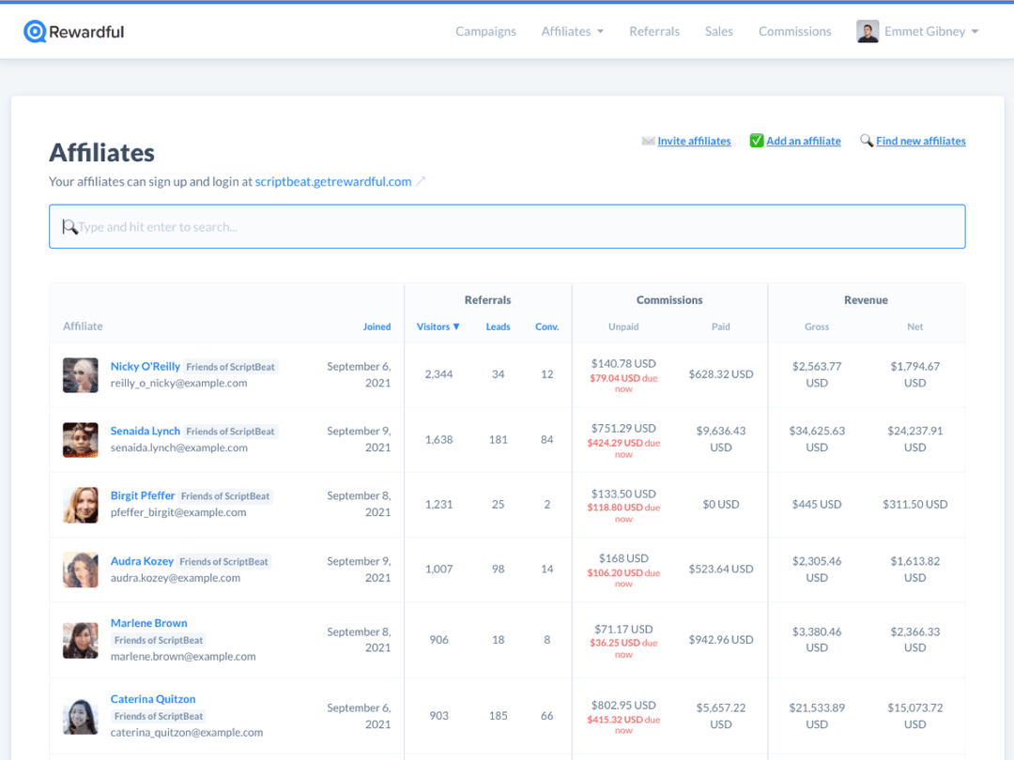Switch to the Referrals tab
Viewport: 1014px width, 760px height.
pyautogui.click(x=654, y=30)
